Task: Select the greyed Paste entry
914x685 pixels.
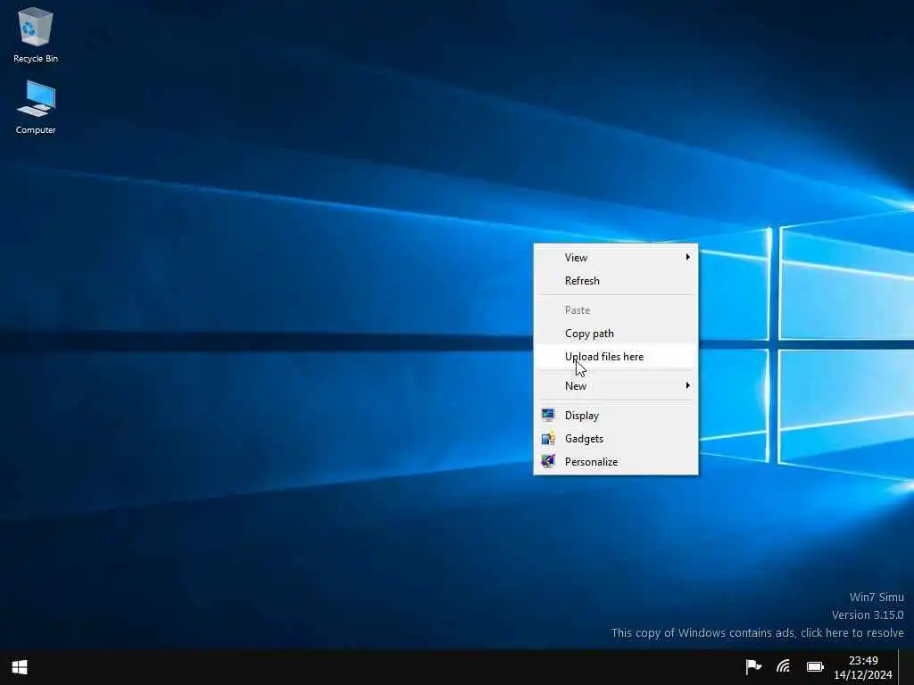Action: coord(616,309)
